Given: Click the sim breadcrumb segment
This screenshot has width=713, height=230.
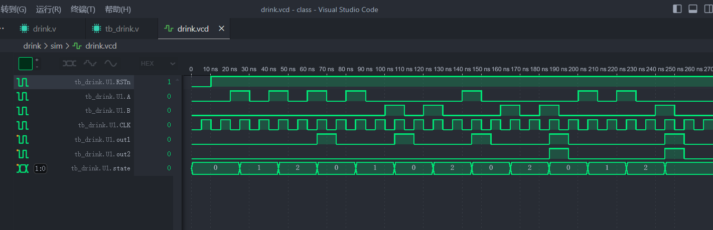Looking at the screenshot, I should click(x=56, y=46).
